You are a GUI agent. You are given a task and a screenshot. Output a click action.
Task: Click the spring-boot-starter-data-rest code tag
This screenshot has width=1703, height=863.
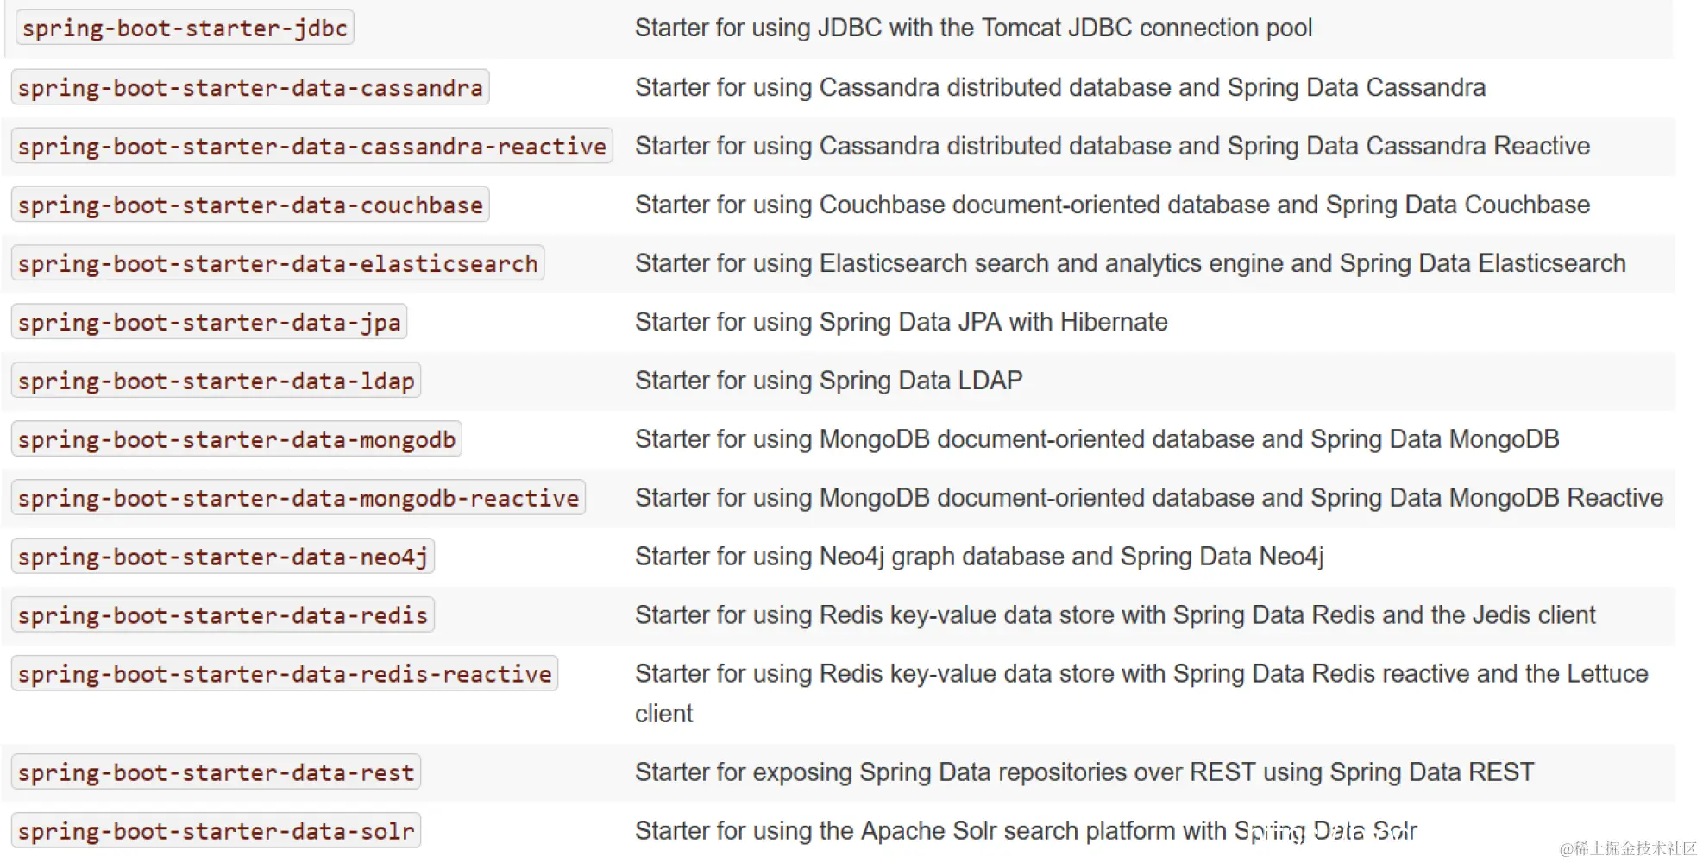pyautogui.click(x=216, y=773)
